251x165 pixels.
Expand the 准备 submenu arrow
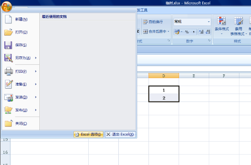click(36, 84)
